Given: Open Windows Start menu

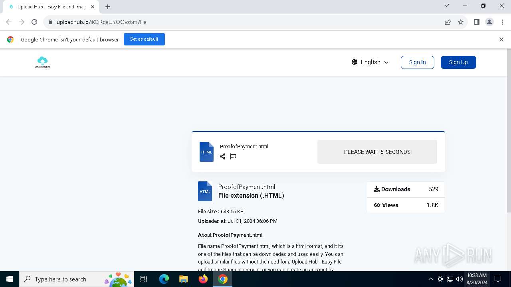Looking at the screenshot, I should 10,279.
